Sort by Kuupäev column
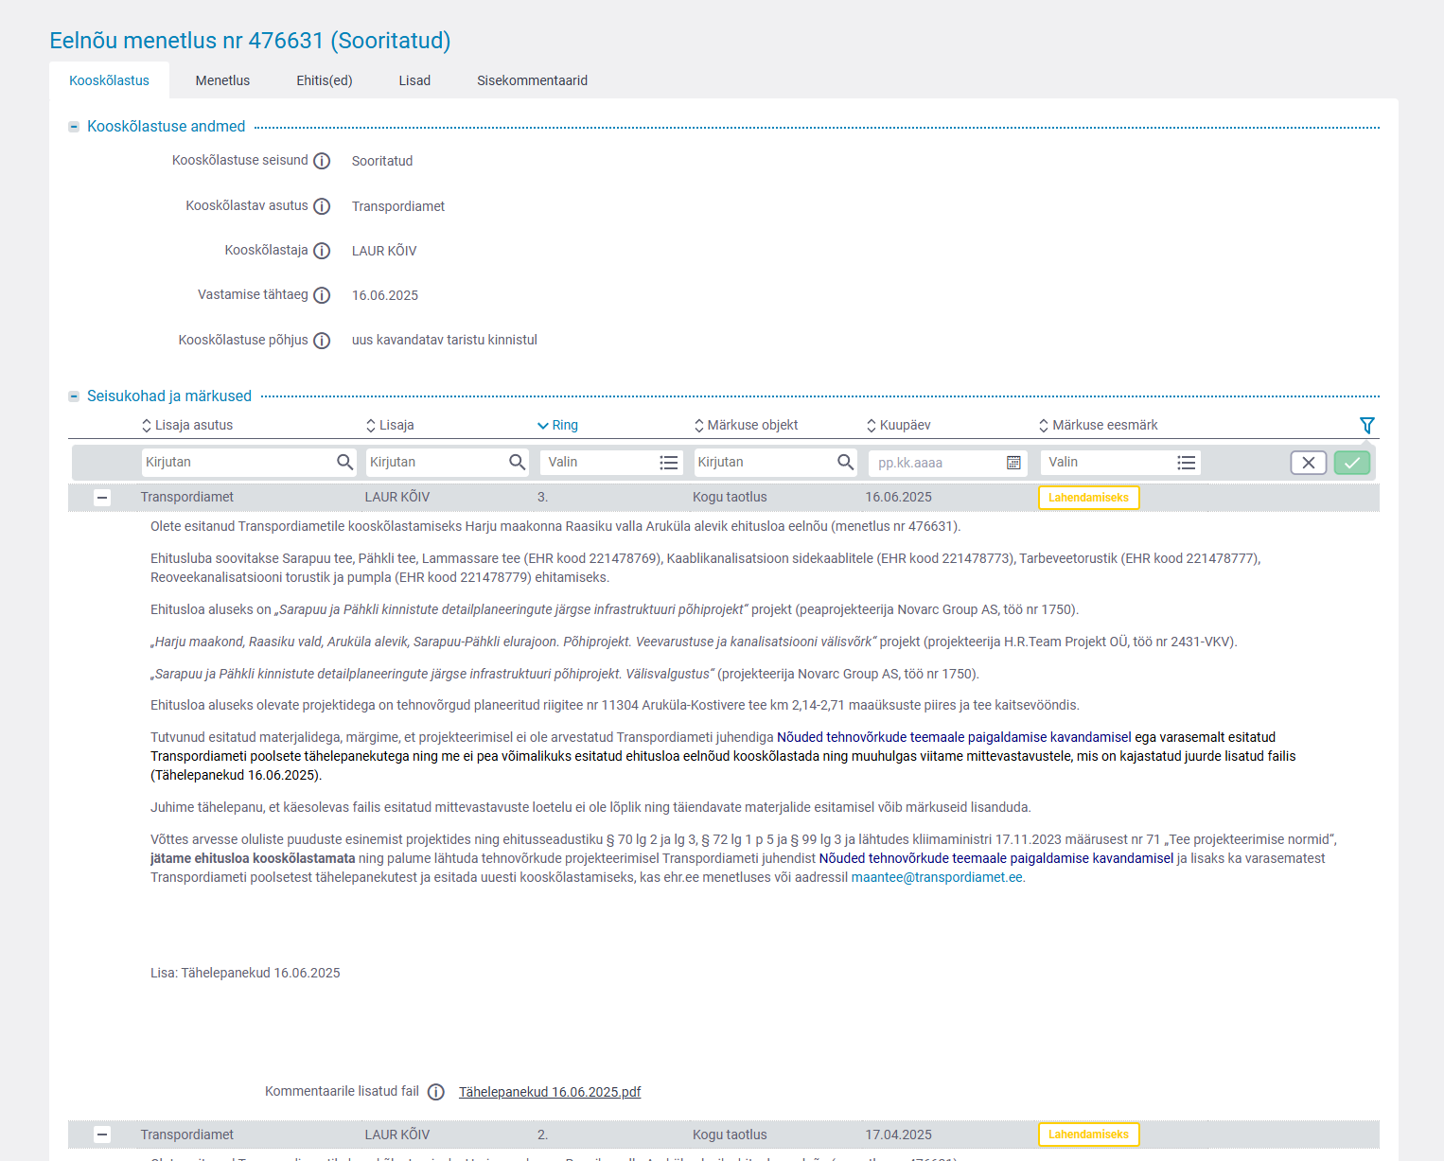The height and width of the screenshot is (1161, 1444). [899, 426]
